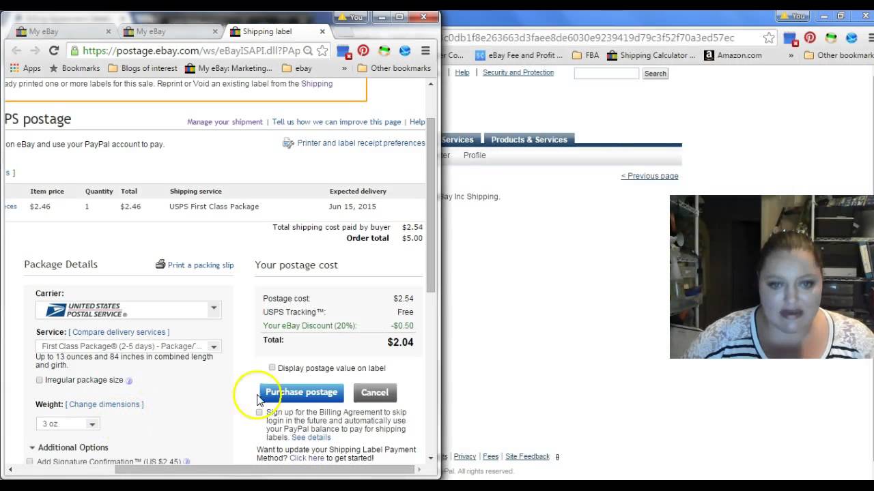The width and height of the screenshot is (874, 491).
Task: Click the Change dimensions link
Action: coord(104,404)
